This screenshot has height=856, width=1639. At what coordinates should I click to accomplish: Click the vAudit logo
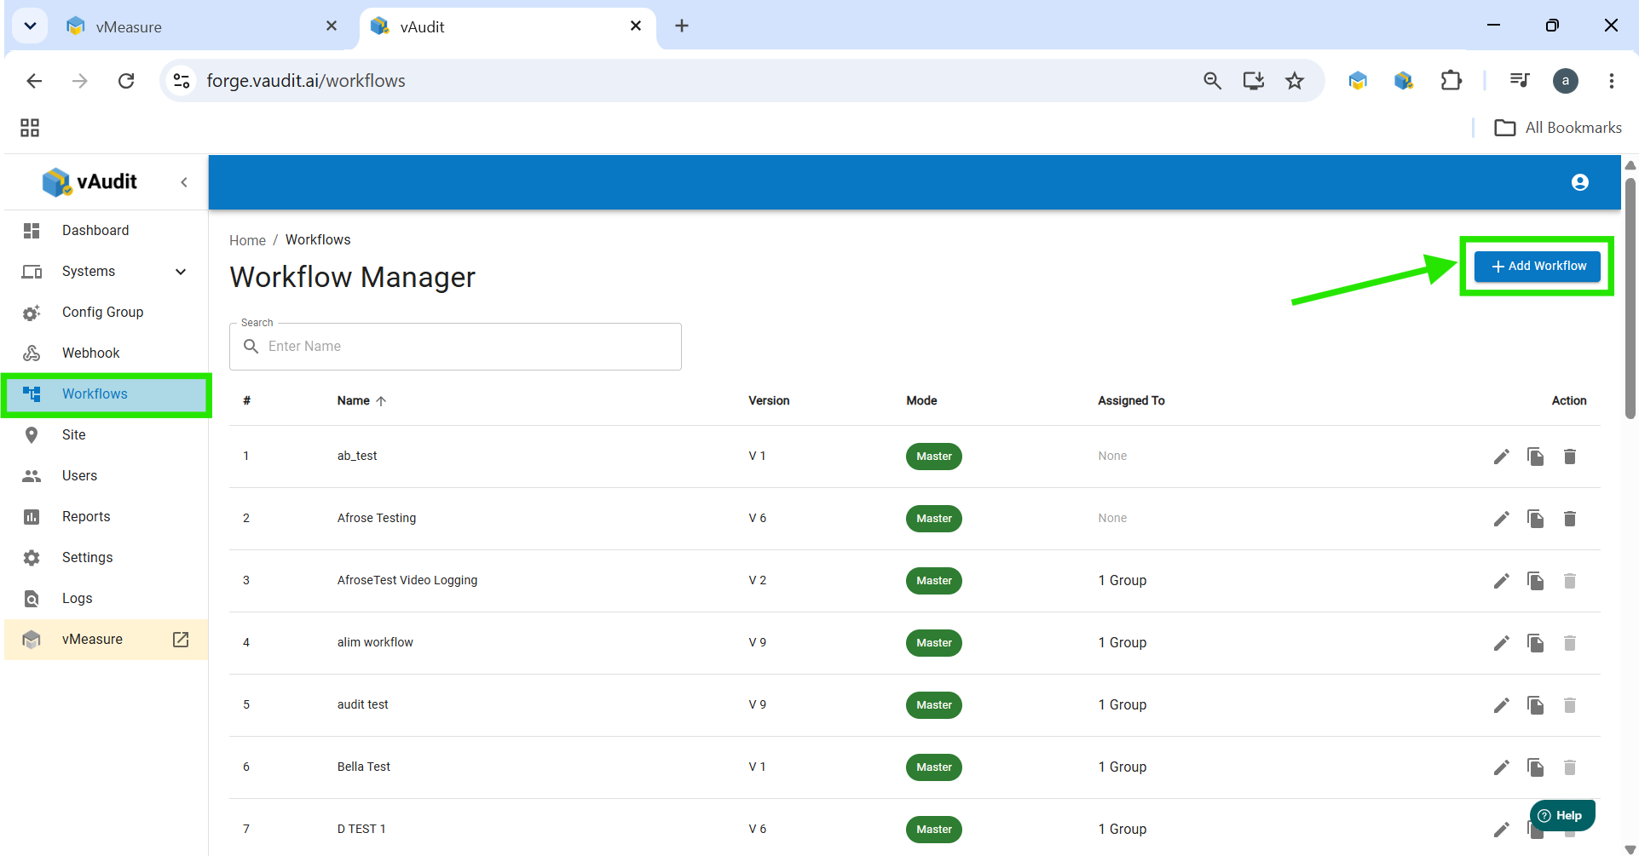click(x=89, y=182)
